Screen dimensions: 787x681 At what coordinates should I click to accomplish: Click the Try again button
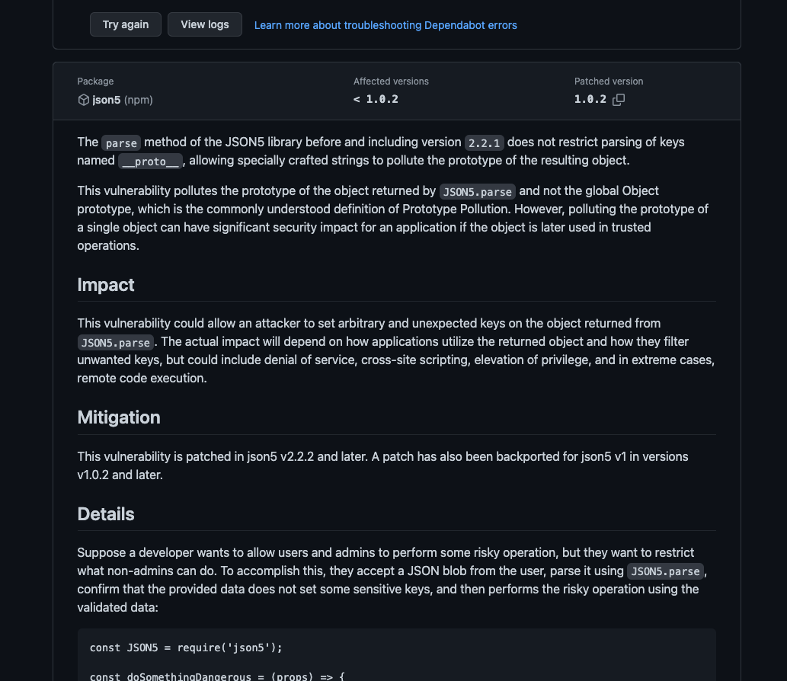[x=126, y=24]
